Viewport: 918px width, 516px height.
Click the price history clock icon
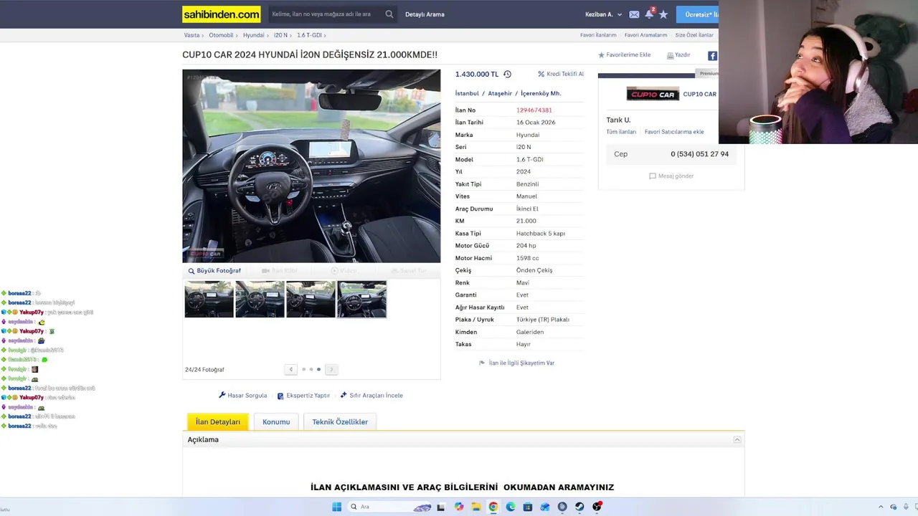[507, 74]
